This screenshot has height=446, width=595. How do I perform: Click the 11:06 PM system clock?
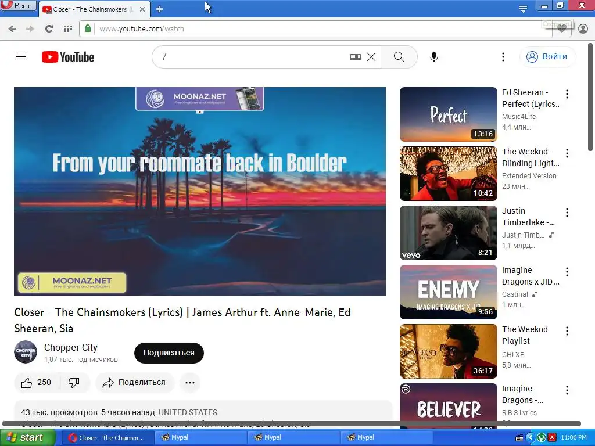[x=574, y=438]
